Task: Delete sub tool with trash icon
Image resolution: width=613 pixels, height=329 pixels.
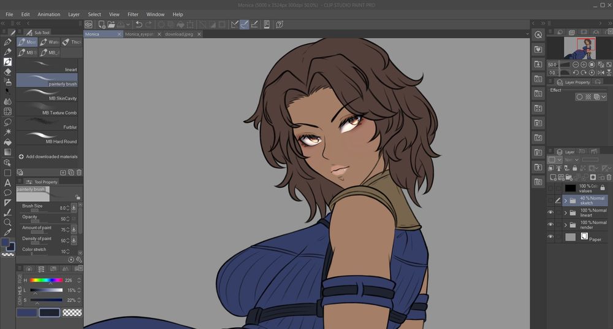Action: point(79,172)
